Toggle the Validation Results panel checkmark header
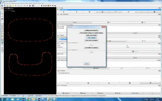The width and height of the screenshot is (162, 101). coord(59,60)
